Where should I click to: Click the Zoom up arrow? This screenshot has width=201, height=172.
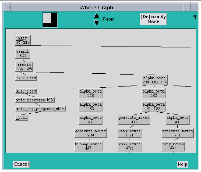[96, 16]
